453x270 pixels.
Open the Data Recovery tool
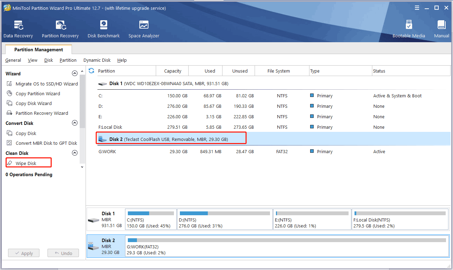pos(18,29)
